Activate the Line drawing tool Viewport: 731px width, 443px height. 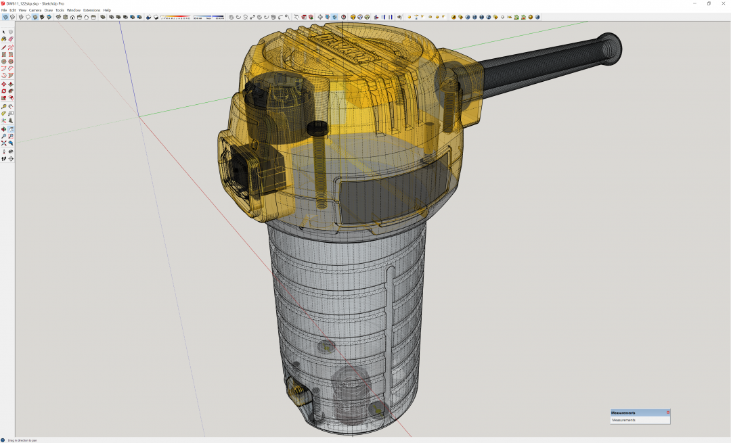(x=4, y=47)
